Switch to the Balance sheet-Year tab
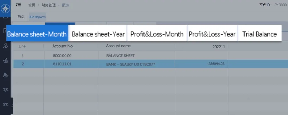The image size is (288, 115). tap(98, 34)
